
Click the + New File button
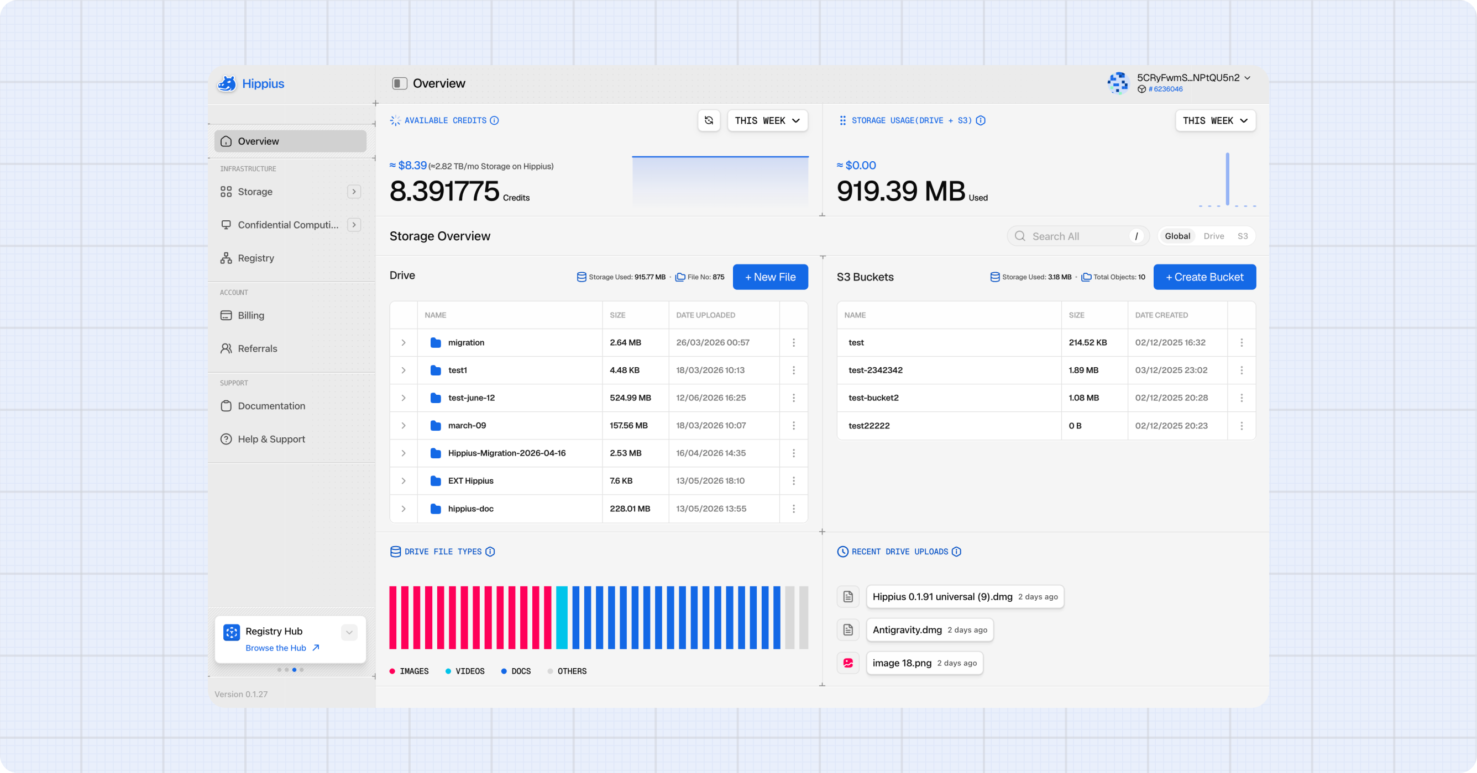tap(770, 277)
